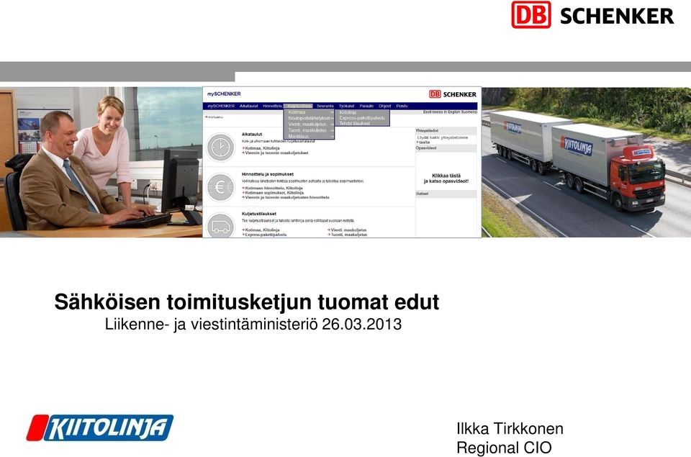The width and height of the screenshot is (691, 457).
Task: Click Poistu in the navigation bar
Action: click(402, 107)
